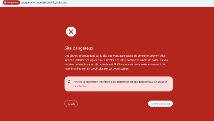Expand the 'Détails' button
Viewport: 214px width, 121px height.
click(71, 104)
